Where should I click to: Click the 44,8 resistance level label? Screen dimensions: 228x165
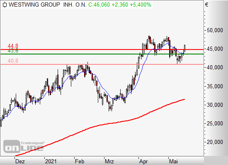13,46
